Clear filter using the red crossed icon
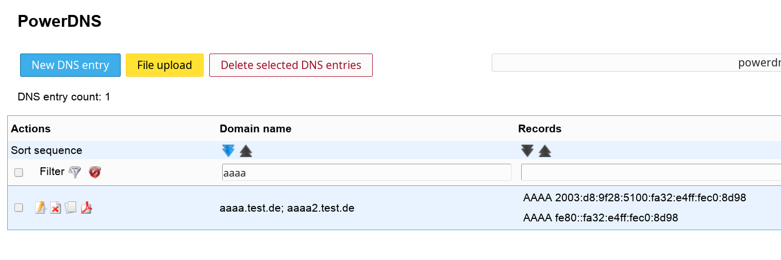The image size is (781, 260). pos(94,172)
